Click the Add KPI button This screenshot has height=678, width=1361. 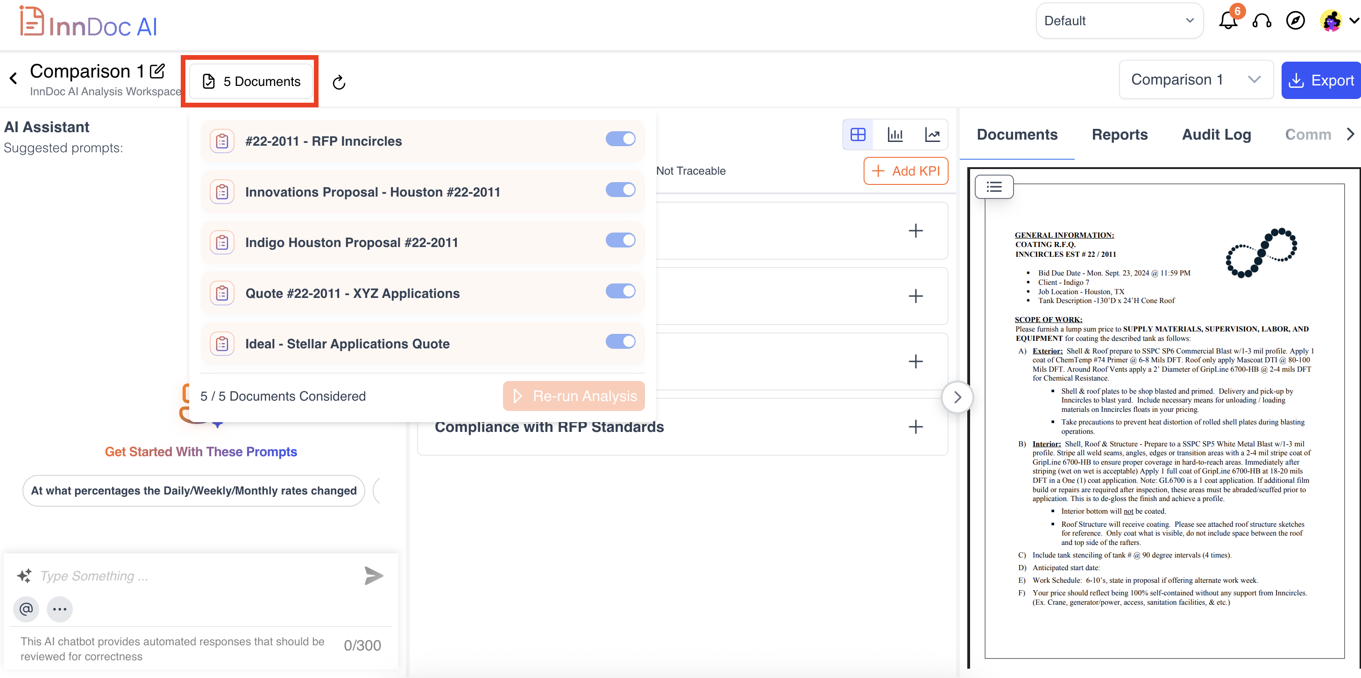pos(906,171)
